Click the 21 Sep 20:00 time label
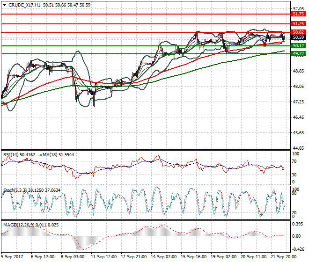 [x=284, y=257]
